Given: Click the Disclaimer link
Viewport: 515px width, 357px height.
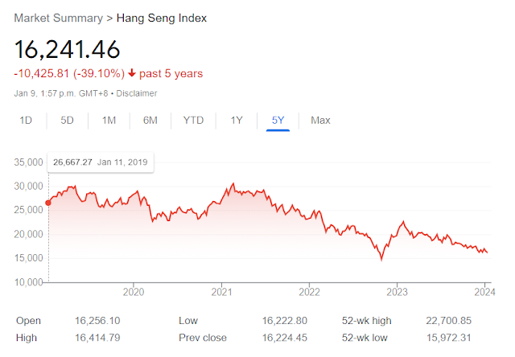Looking at the screenshot, I should click(x=136, y=93).
